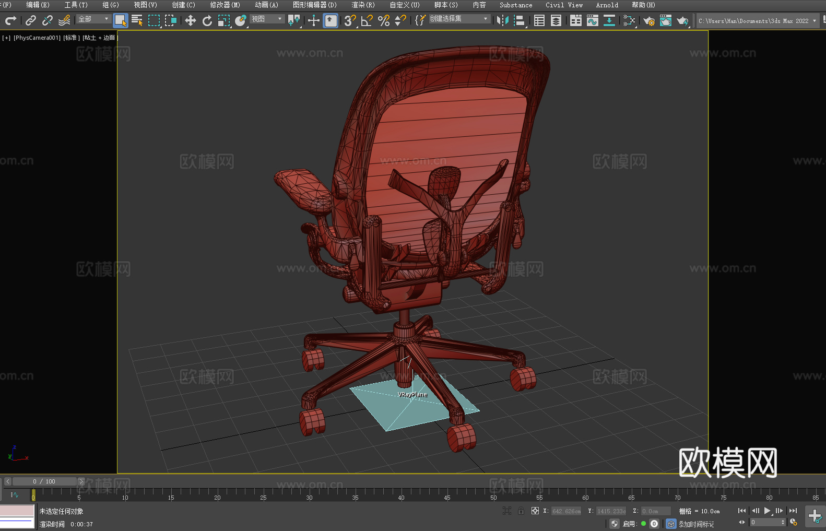Toggle Spinner Snap icon
Viewport: 826px width, 531px height.
pyautogui.click(x=400, y=20)
